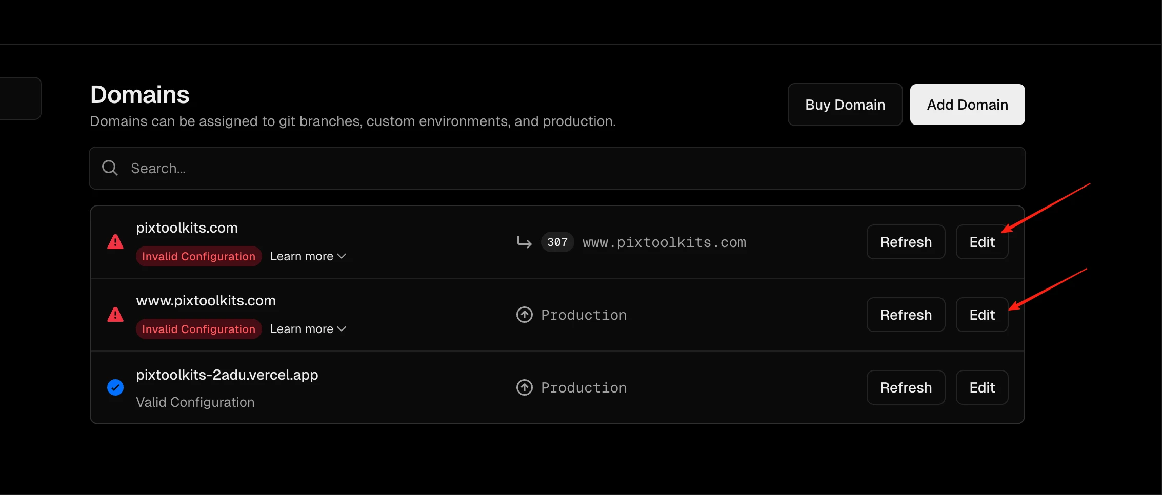Click the www.pixtoolkits.com warning triangle icon

point(115,315)
